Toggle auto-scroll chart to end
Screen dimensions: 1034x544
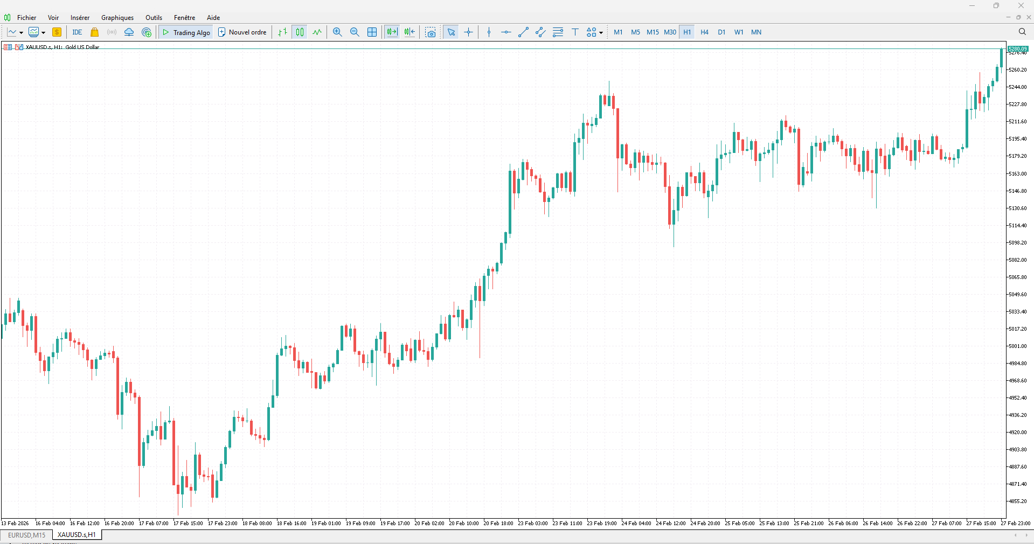[392, 32]
